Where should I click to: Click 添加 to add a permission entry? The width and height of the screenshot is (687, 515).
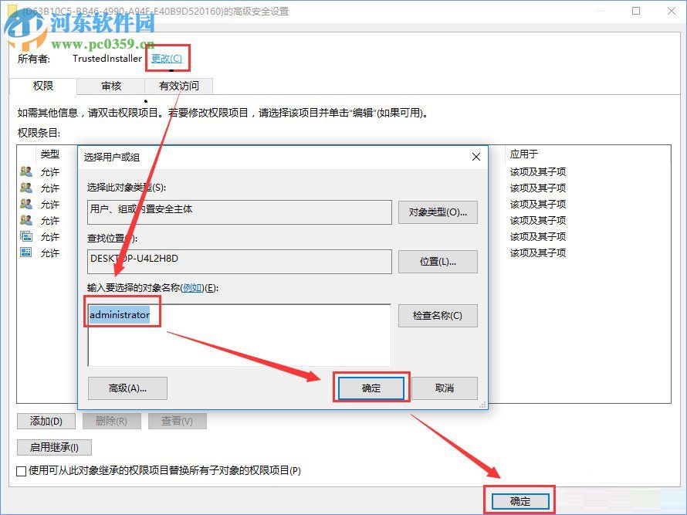46,421
